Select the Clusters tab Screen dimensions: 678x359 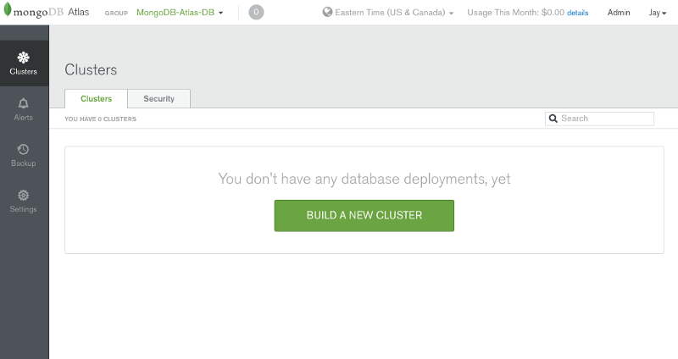pyautogui.click(x=96, y=98)
